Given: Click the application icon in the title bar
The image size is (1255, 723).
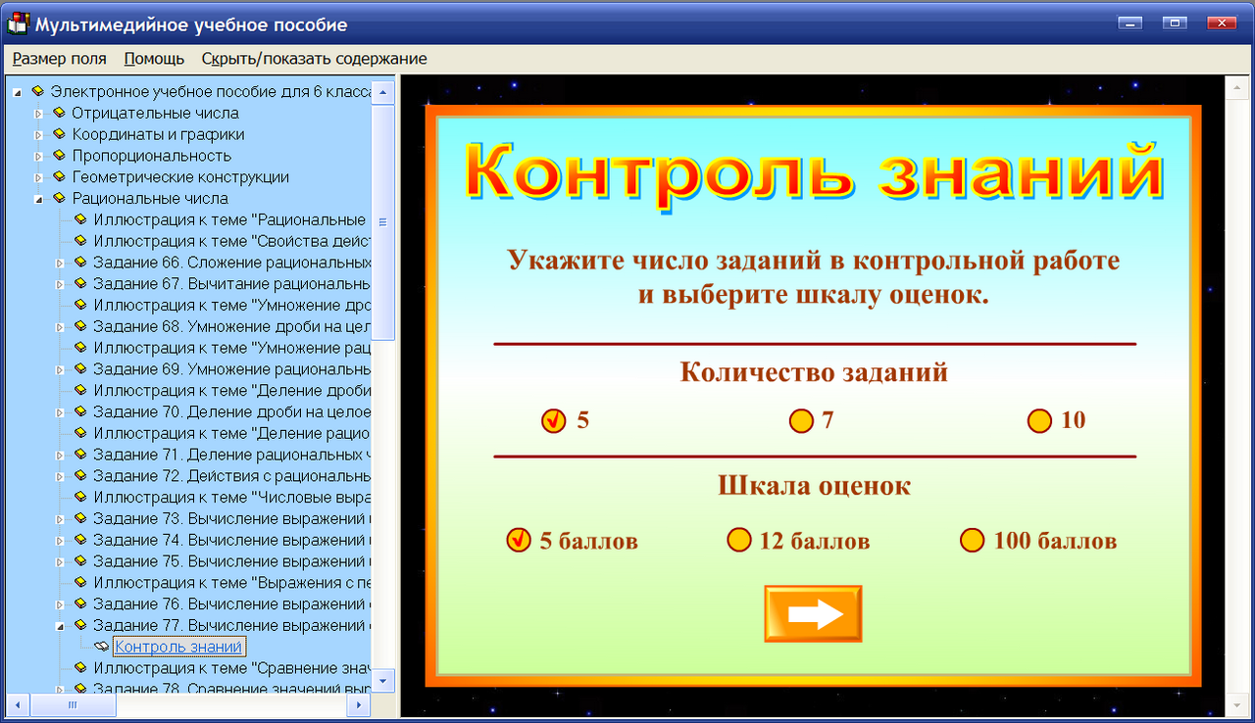Looking at the screenshot, I should tap(16, 24).
